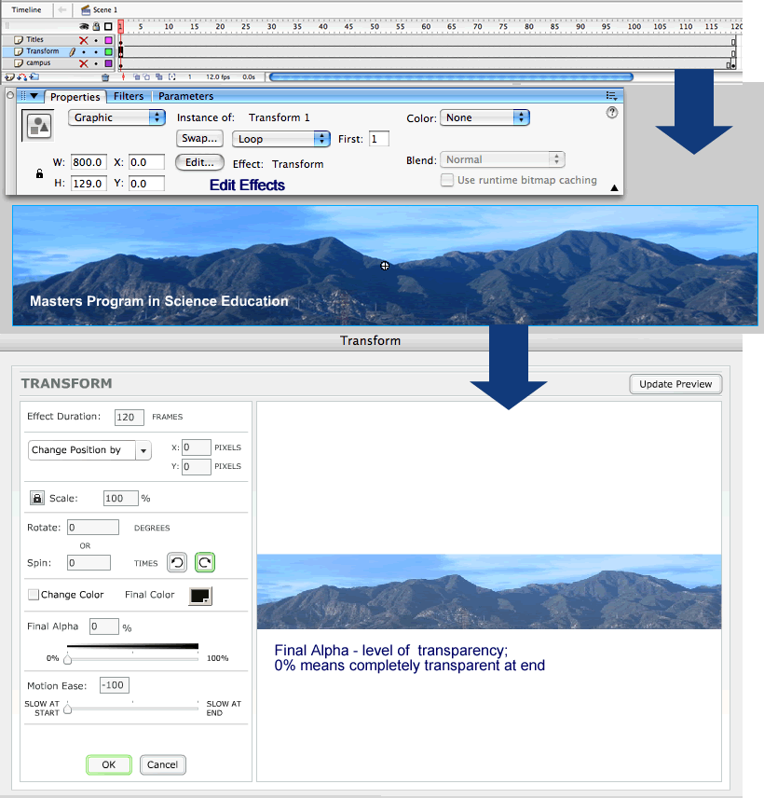This screenshot has height=798, width=764.
Task: Toggle the Scale lock icon
Action: pyautogui.click(x=36, y=499)
